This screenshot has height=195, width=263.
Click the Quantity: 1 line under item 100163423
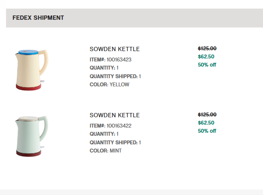click(104, 68)
